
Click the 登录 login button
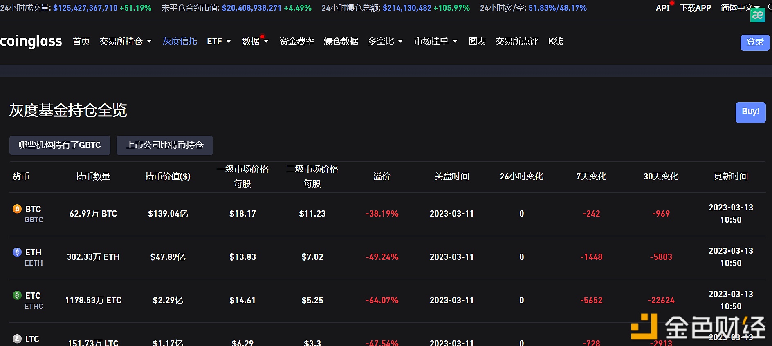click(x=755, y=42)
